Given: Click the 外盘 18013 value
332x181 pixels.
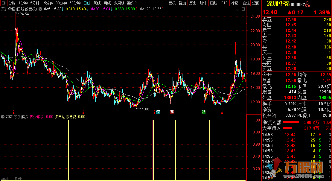Looking at the screenshot, I should [290, 98].
